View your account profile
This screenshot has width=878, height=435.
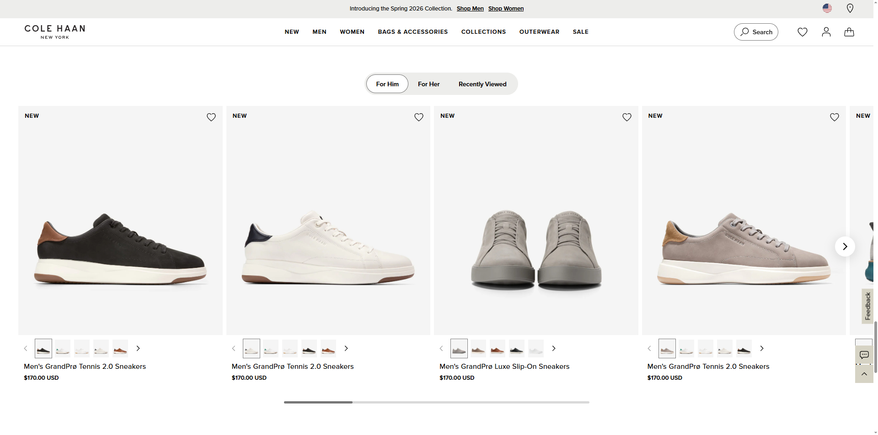pos(826,32)
